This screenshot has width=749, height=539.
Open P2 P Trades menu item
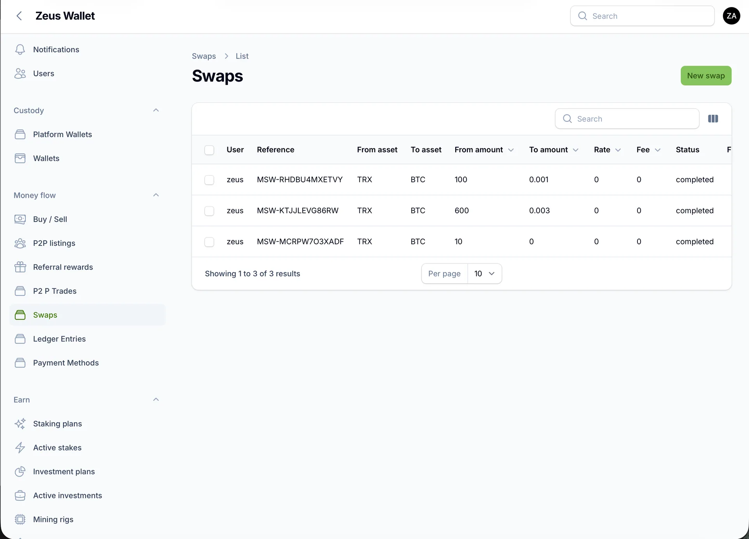[x=87, y=291]
